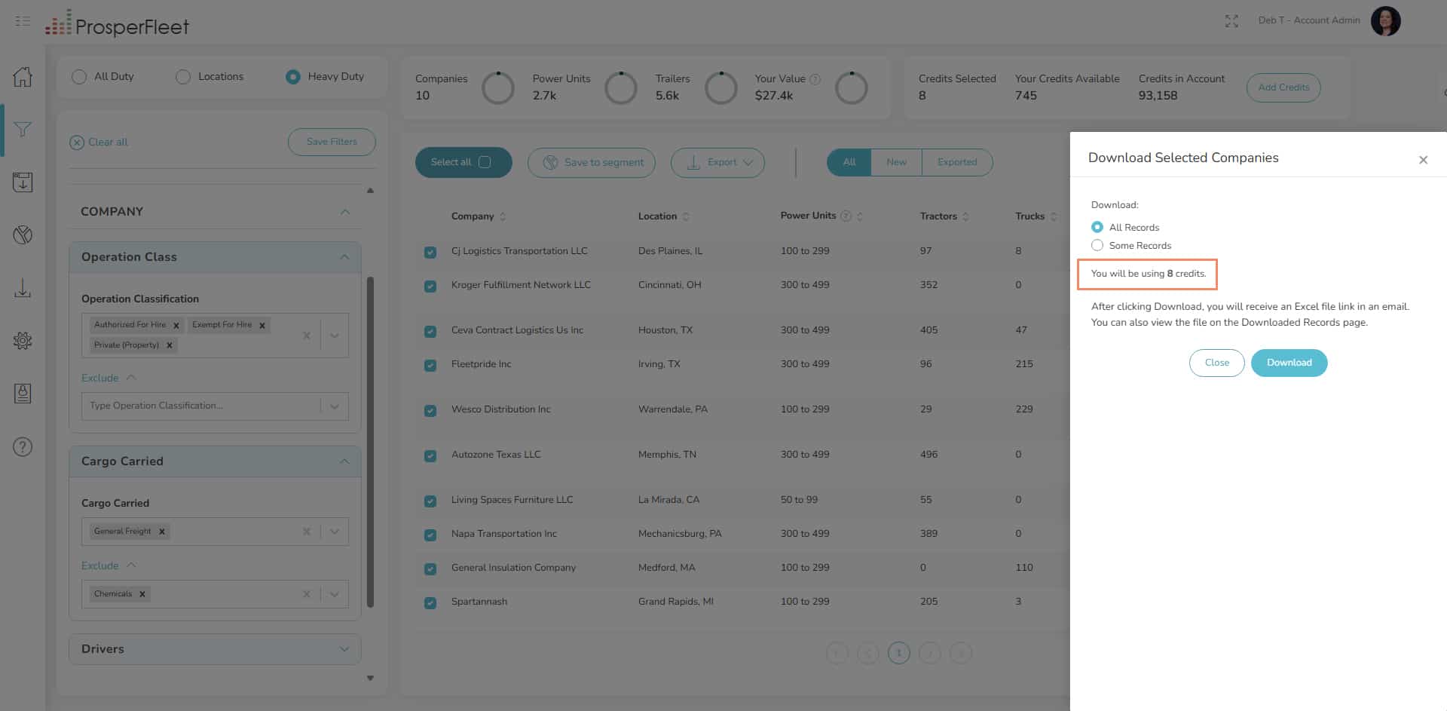Click Save to segment button
The height and width of the screenshot is (711, 1447).
tap(592, 162)
